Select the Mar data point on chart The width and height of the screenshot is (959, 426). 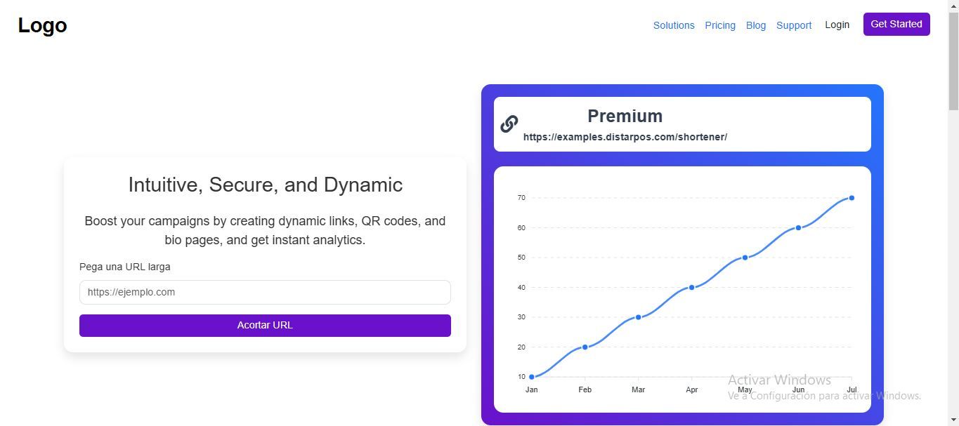[639, 317]
